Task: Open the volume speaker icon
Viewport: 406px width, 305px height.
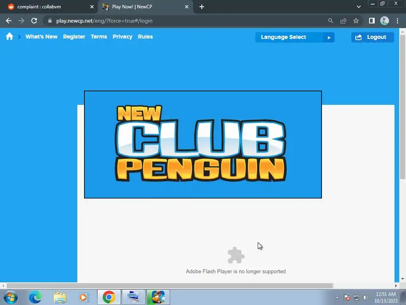Action: point(366,297)
